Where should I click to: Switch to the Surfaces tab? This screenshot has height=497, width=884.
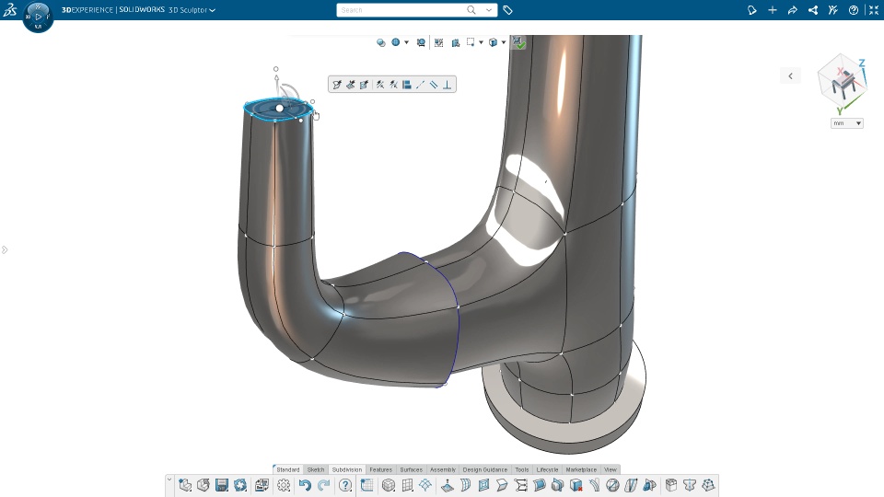pyautogui.click(x=411, y=469)
